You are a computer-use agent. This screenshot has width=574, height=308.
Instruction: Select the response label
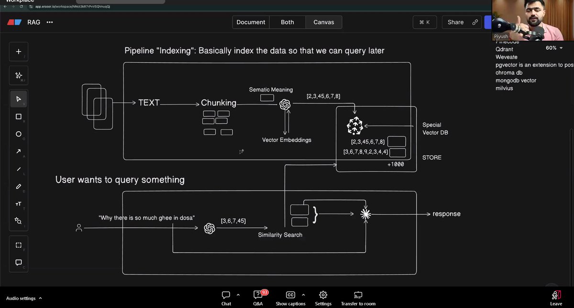447,214
